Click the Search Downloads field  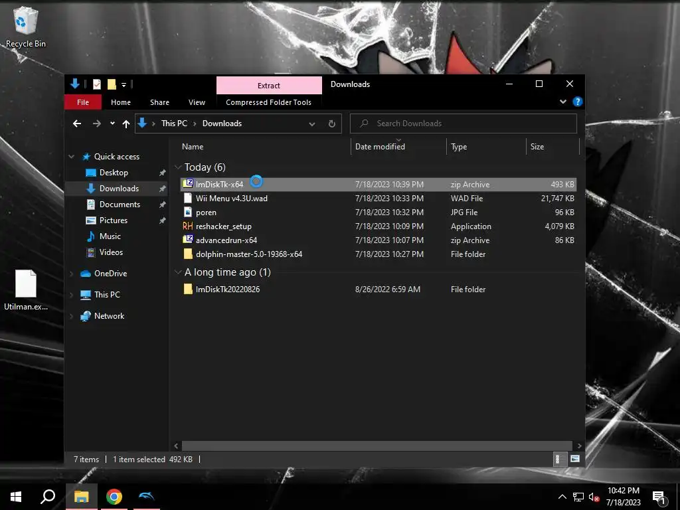coord(463,124)
